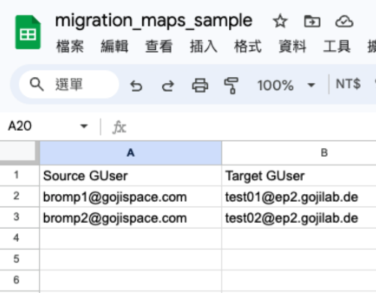Expand the name box dropdown arrow
The image size is (376, 293).
84,126
